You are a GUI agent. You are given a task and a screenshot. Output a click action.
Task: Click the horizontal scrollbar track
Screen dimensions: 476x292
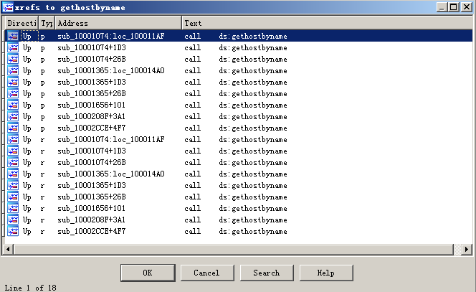coord(234,250)
